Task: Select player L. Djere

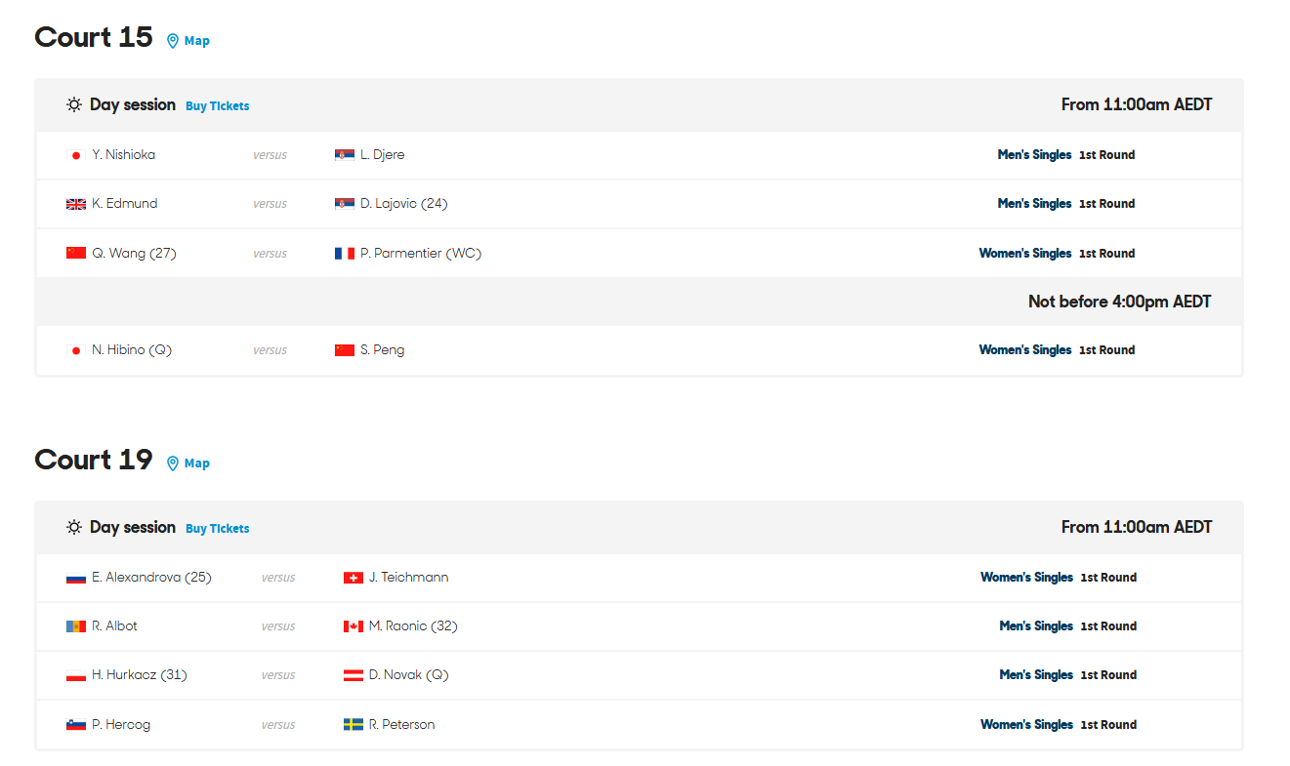Action: [x=382, y=155]
